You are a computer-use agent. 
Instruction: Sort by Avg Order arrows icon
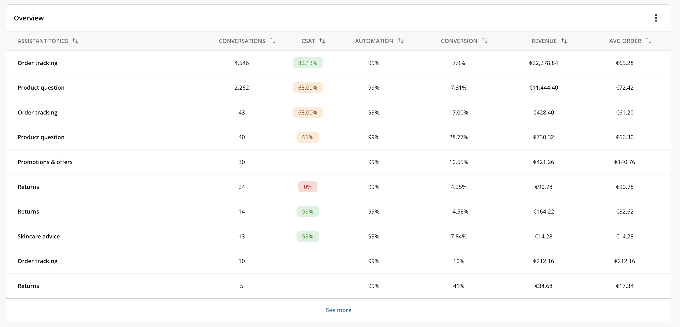tap(648, 41)
